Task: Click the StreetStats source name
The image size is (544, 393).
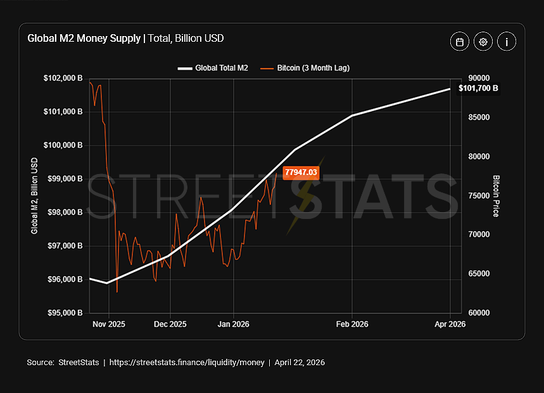Action: 79,363
